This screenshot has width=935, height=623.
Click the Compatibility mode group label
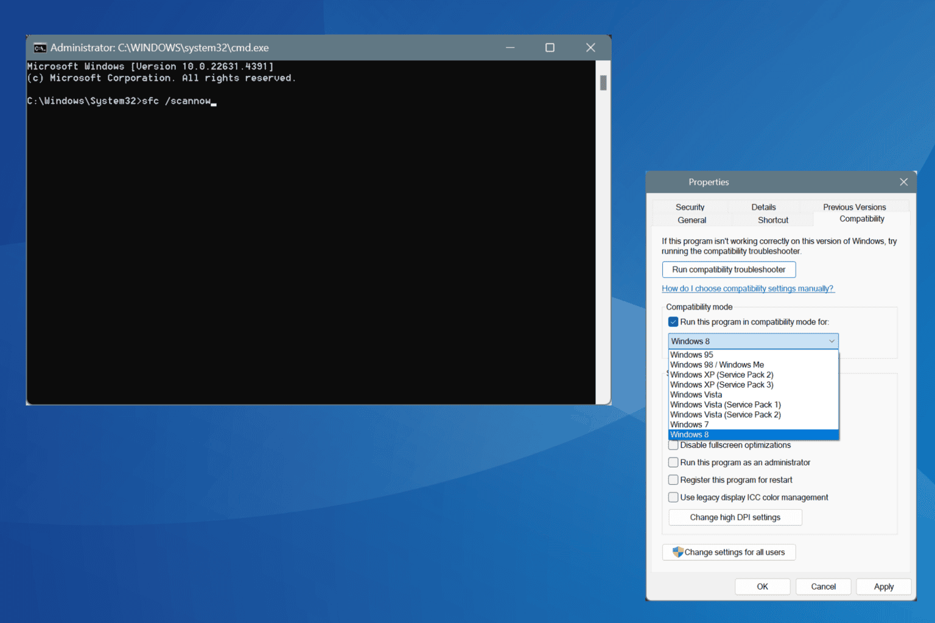(x=699, y=307)
